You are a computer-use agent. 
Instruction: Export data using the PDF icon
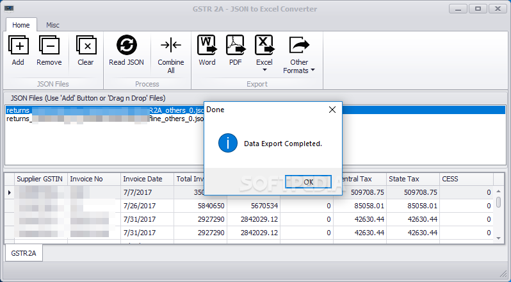(x=235, y=45)
